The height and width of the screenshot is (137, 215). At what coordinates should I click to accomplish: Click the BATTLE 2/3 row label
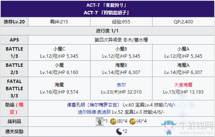tap(14, 69)
